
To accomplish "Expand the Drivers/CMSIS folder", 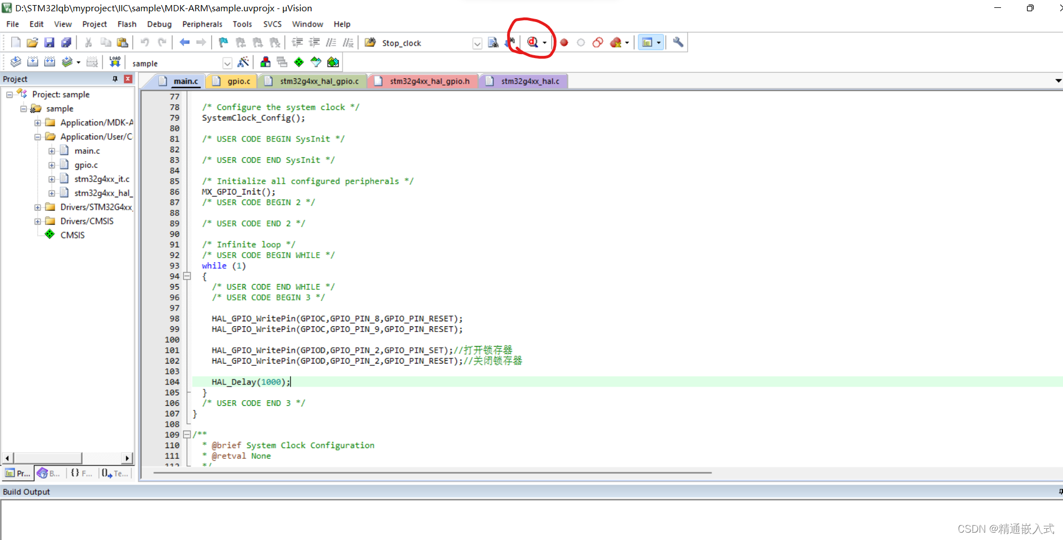I will 37,222.
